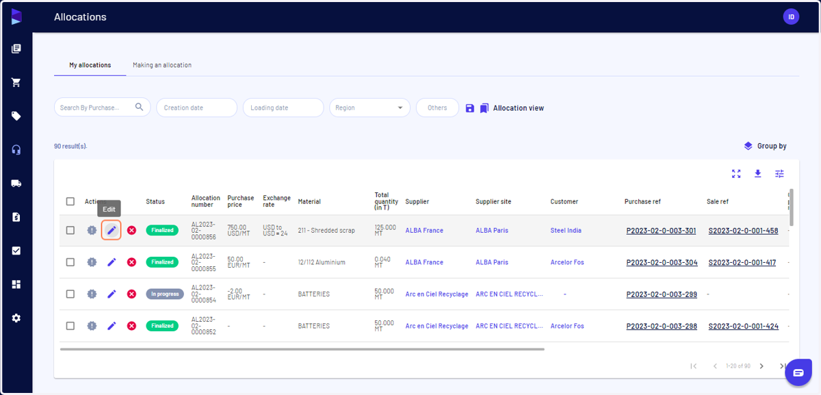Click the save filter disk icon
The width and height of the screenshot is (821, 395).
pyautogui.click(x=470, y=108)
